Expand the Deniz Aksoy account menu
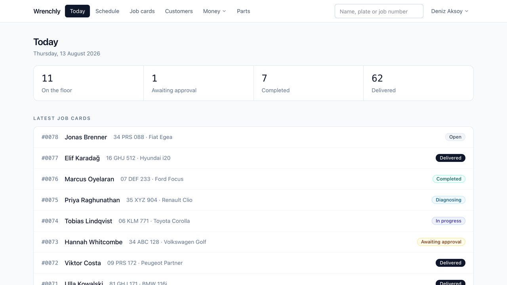Viewport: 507px width, 285px height. 450,11
